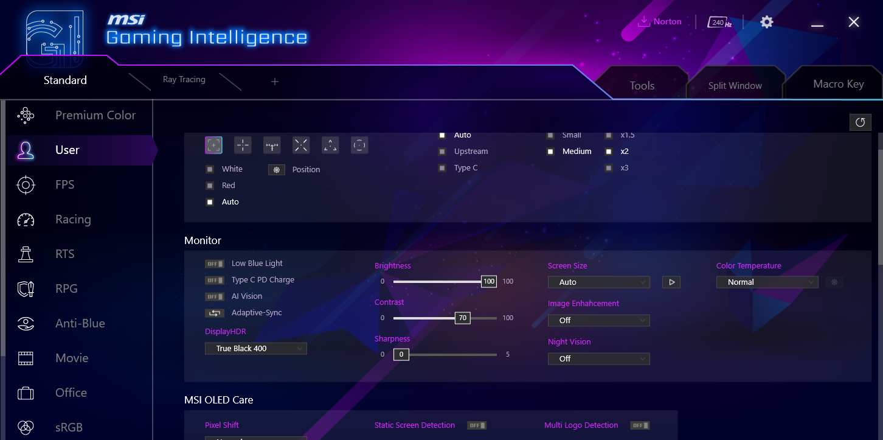Image resolution: width=883 pixels, height=440 pixels.
Task: Open crosshair Position settings gear
Action: pyautogui.click(x=277, y=170)
